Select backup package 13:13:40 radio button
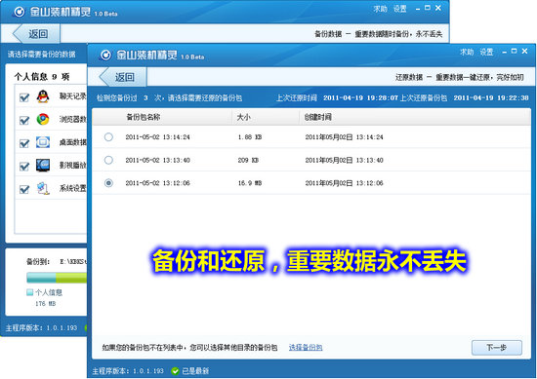 108,160
